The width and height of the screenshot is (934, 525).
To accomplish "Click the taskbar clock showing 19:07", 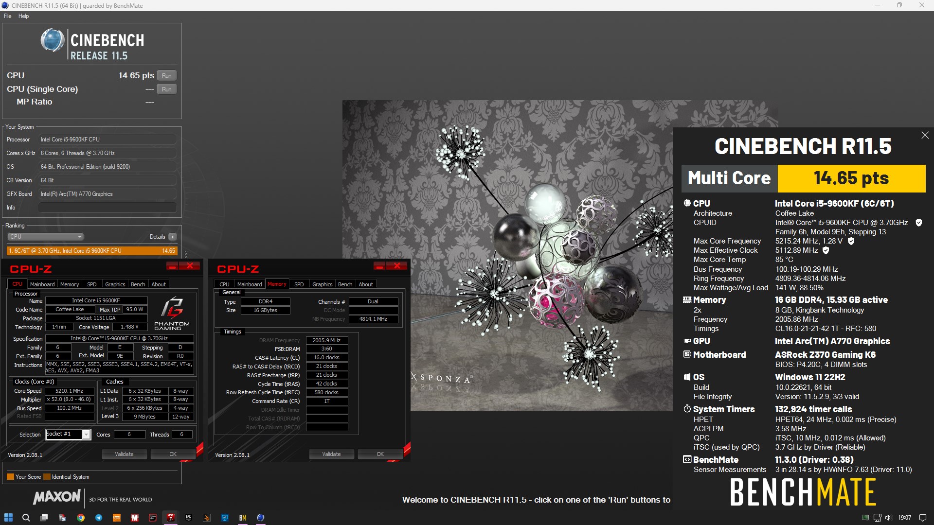I will pyautogui.click(x=904, y=518).
